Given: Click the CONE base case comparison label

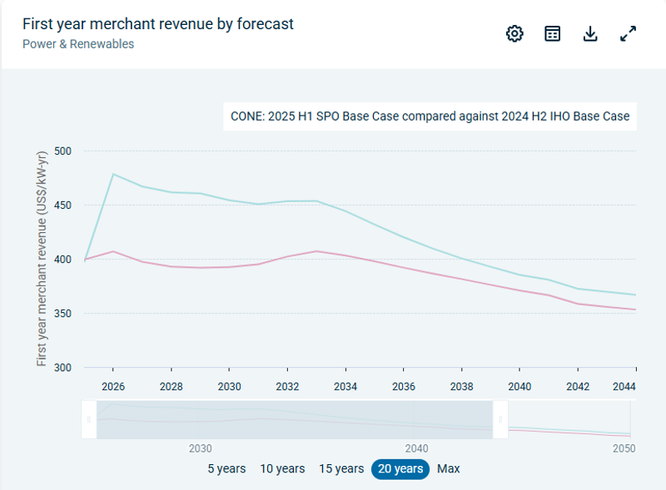Looking at the screenshot, I should pyautogui.click(x=430, y=116).
